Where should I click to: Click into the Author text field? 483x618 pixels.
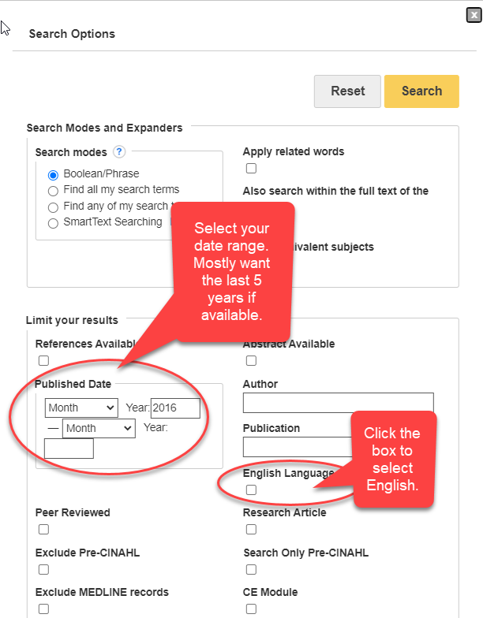[338, 403]
